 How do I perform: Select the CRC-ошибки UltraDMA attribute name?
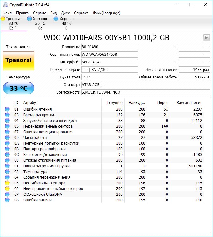coord(43,194)
